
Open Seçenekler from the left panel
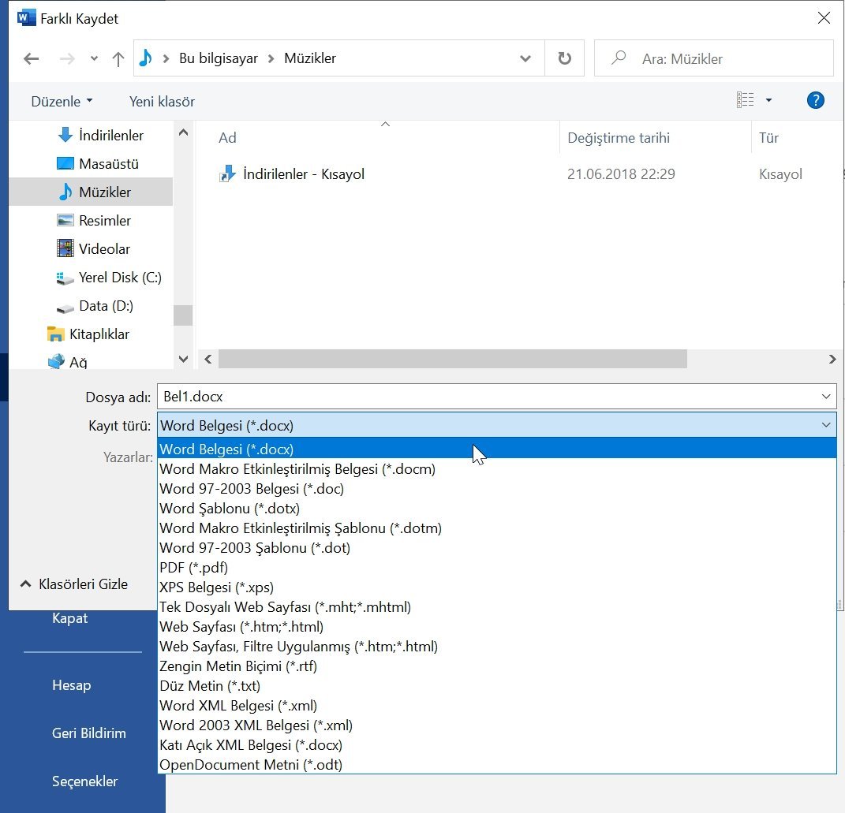[84, 781]
